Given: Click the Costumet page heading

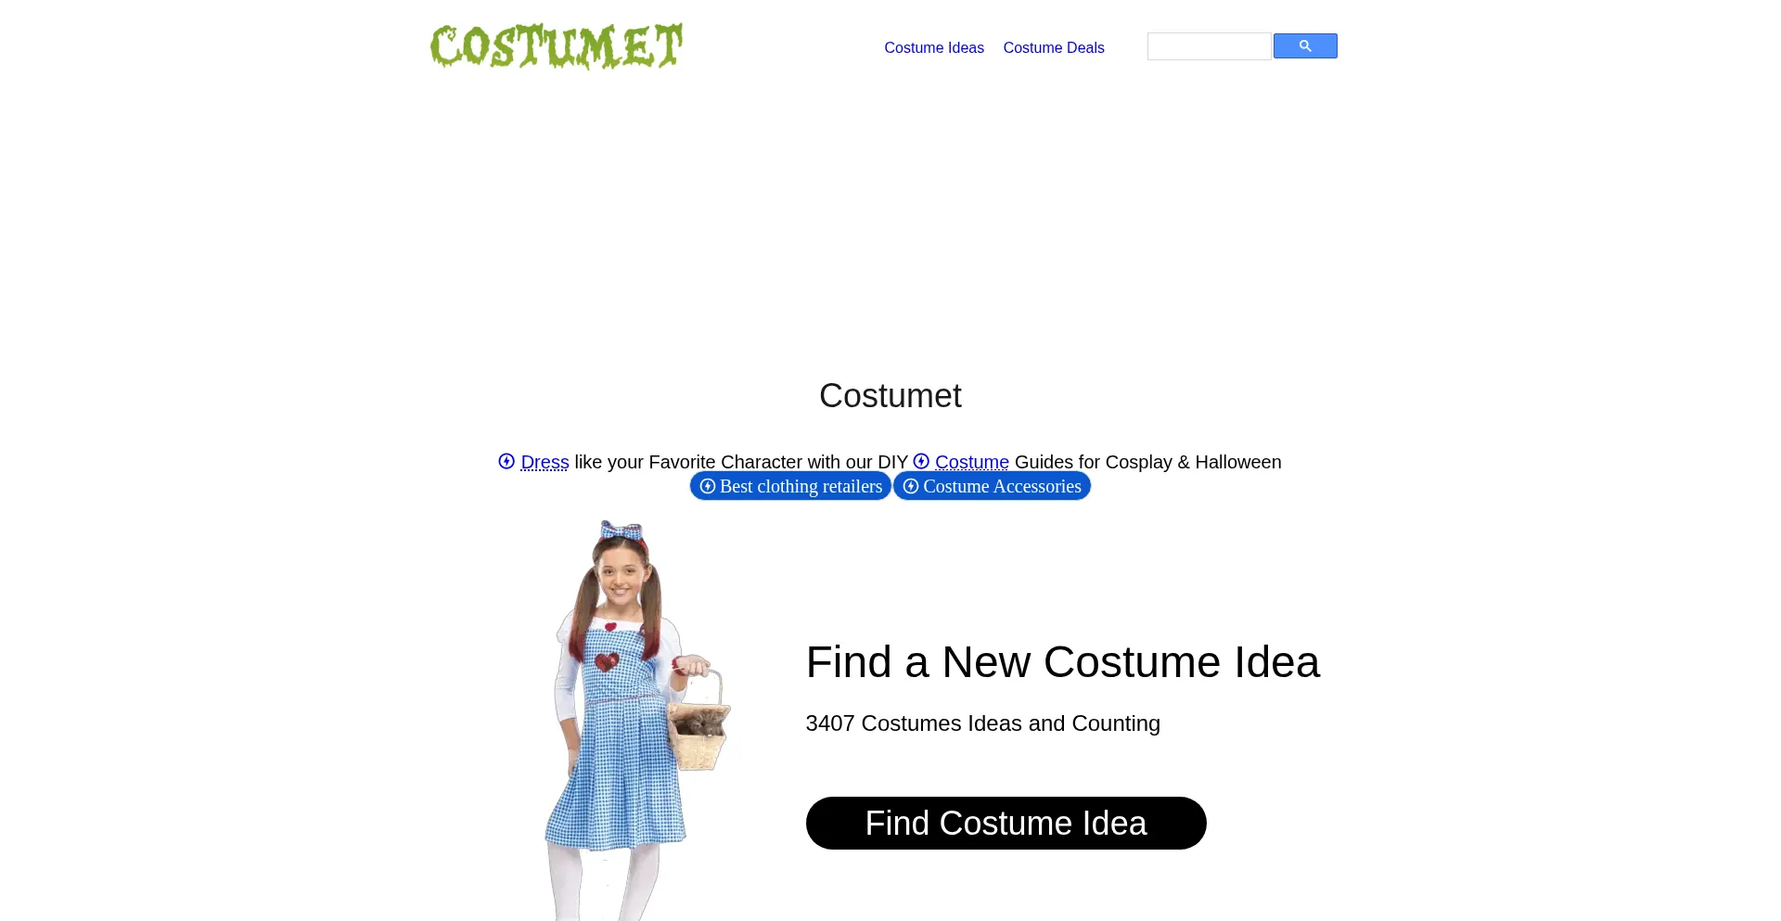Looking at the screenshot, I should 890,396.
